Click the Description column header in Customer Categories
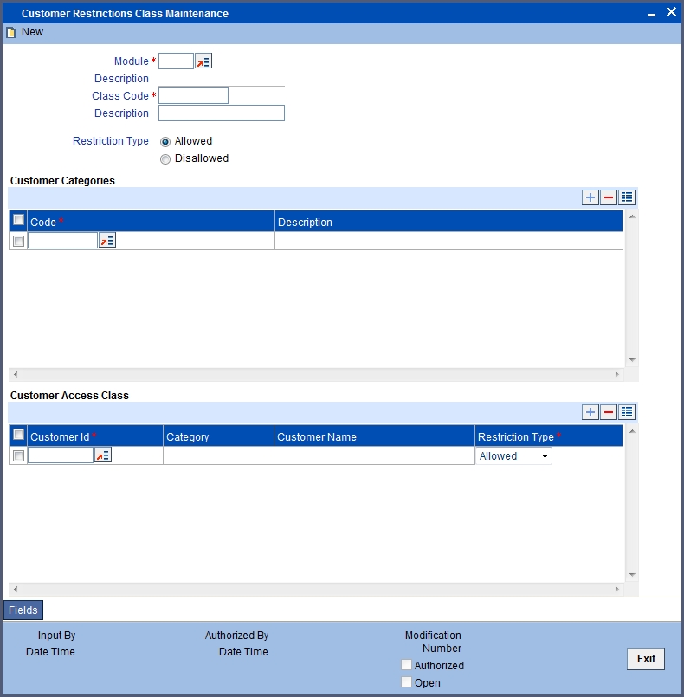 pyautogui.click(x=448, y=222)
